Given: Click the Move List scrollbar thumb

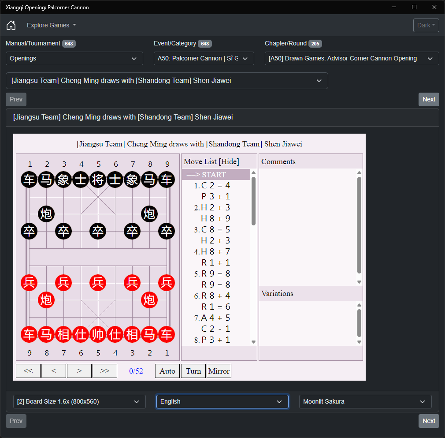Looking at the screenshot, I should coord(253,201).
